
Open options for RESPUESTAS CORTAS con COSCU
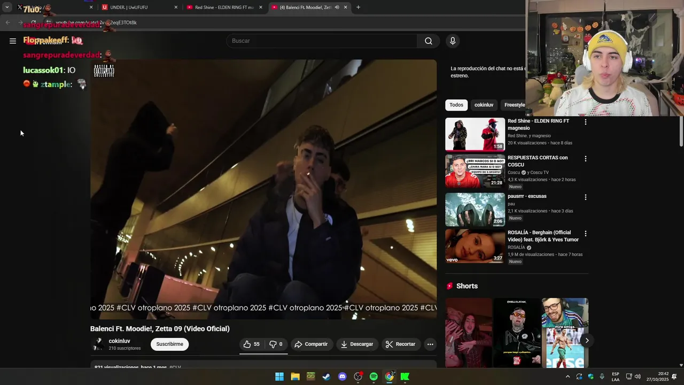click(586, 159)
